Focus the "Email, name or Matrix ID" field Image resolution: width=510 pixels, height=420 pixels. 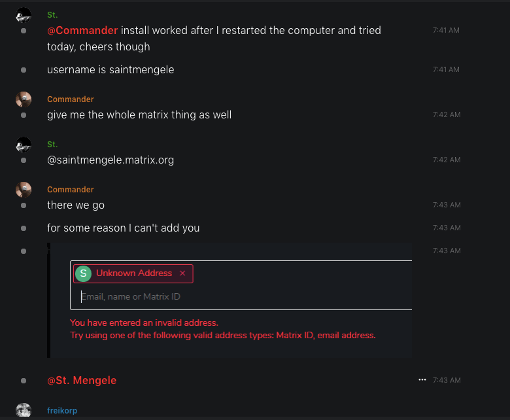pyautogui.click(x=242, y=297)
